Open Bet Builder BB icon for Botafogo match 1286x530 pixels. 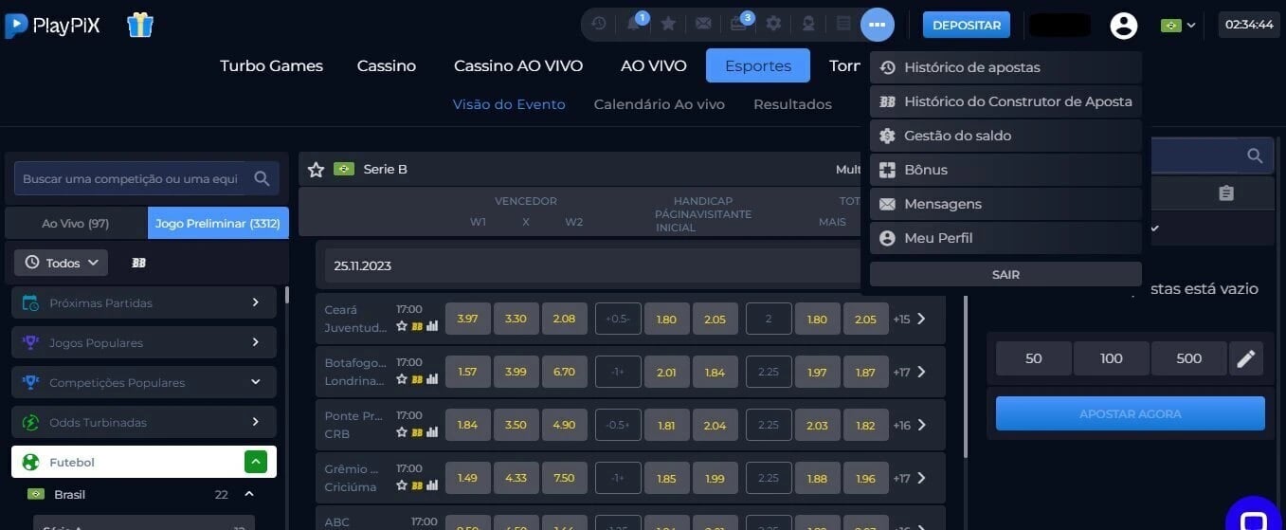click(417, 379)
